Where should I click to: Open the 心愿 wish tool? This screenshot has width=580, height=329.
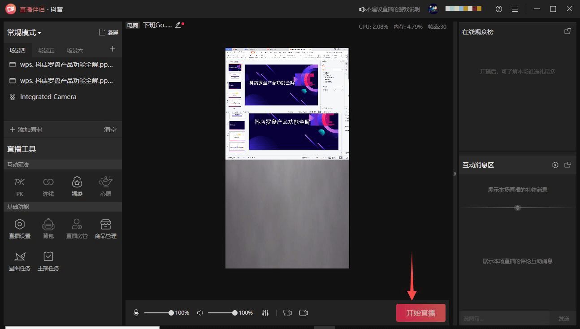[106, 186]
